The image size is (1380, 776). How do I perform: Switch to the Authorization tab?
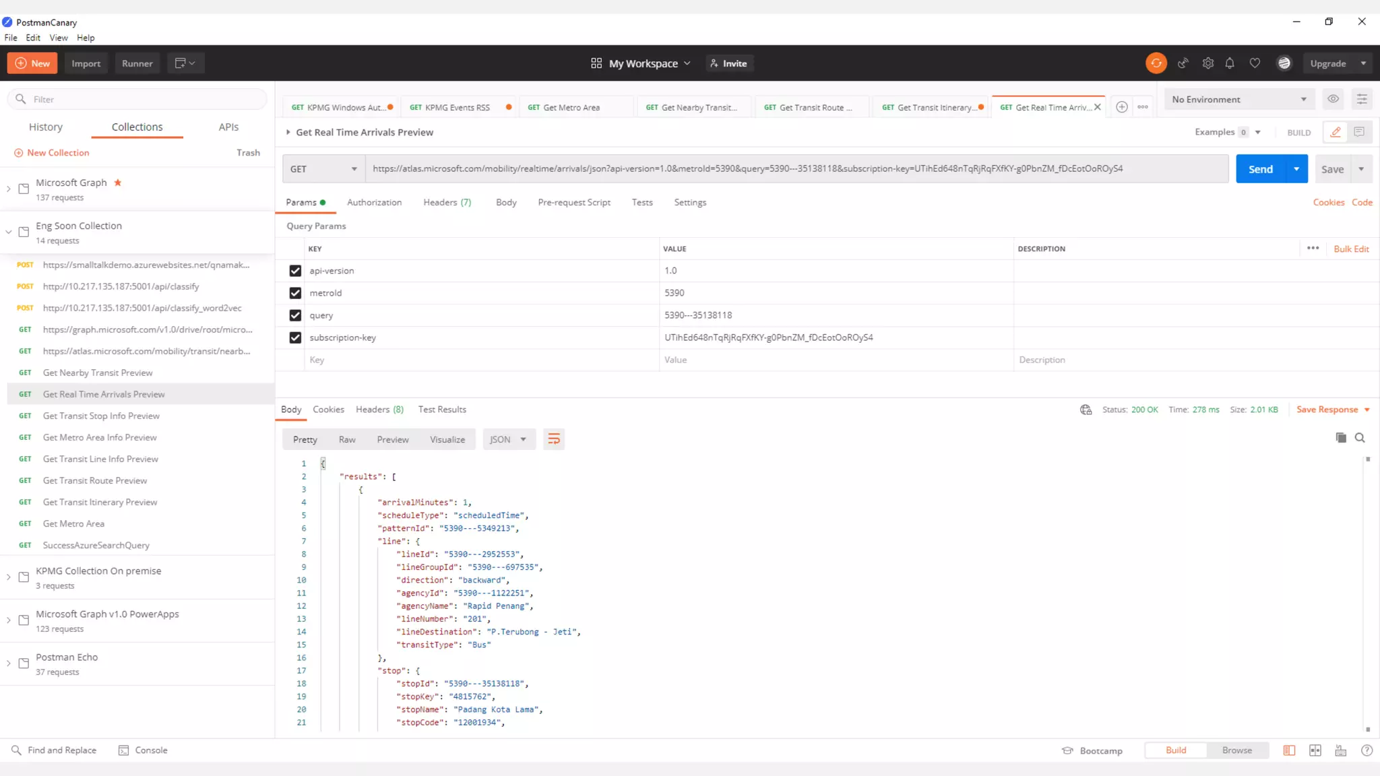point(374,202)
